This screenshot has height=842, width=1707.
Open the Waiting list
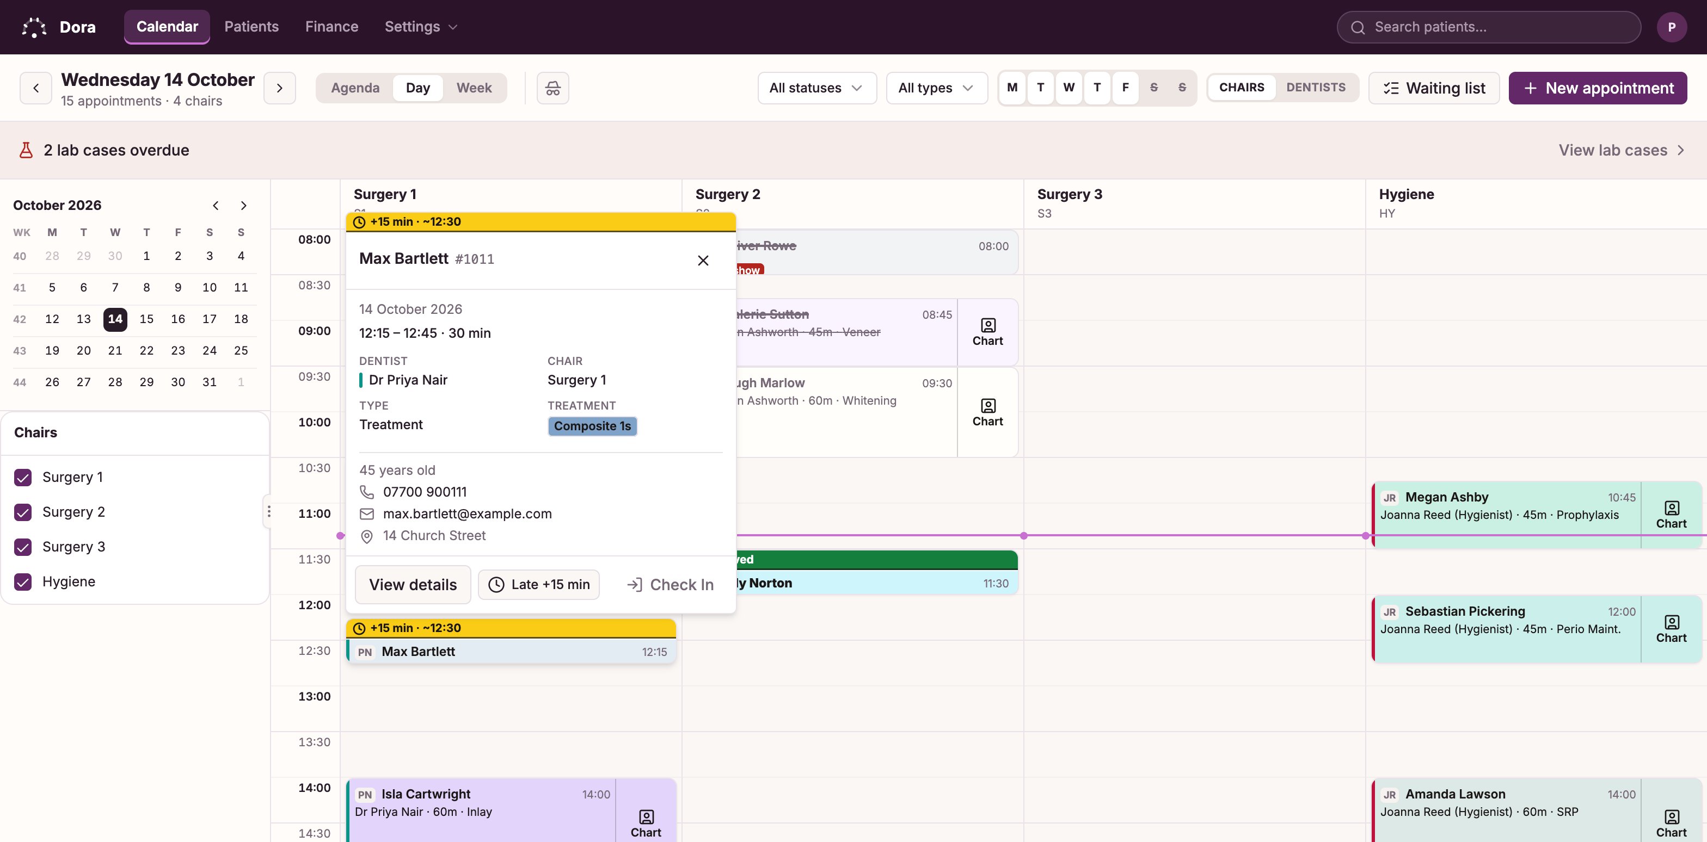1434,88
